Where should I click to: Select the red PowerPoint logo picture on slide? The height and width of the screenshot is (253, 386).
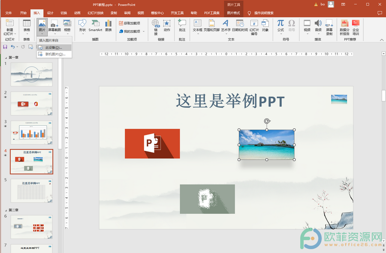pyautogui.click(x=152, y=144)
